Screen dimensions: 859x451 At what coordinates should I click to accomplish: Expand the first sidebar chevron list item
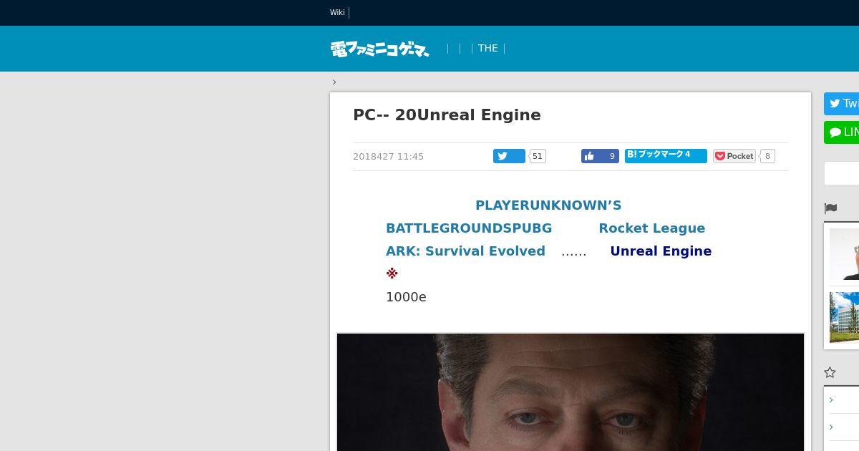[x=831, y=400]
